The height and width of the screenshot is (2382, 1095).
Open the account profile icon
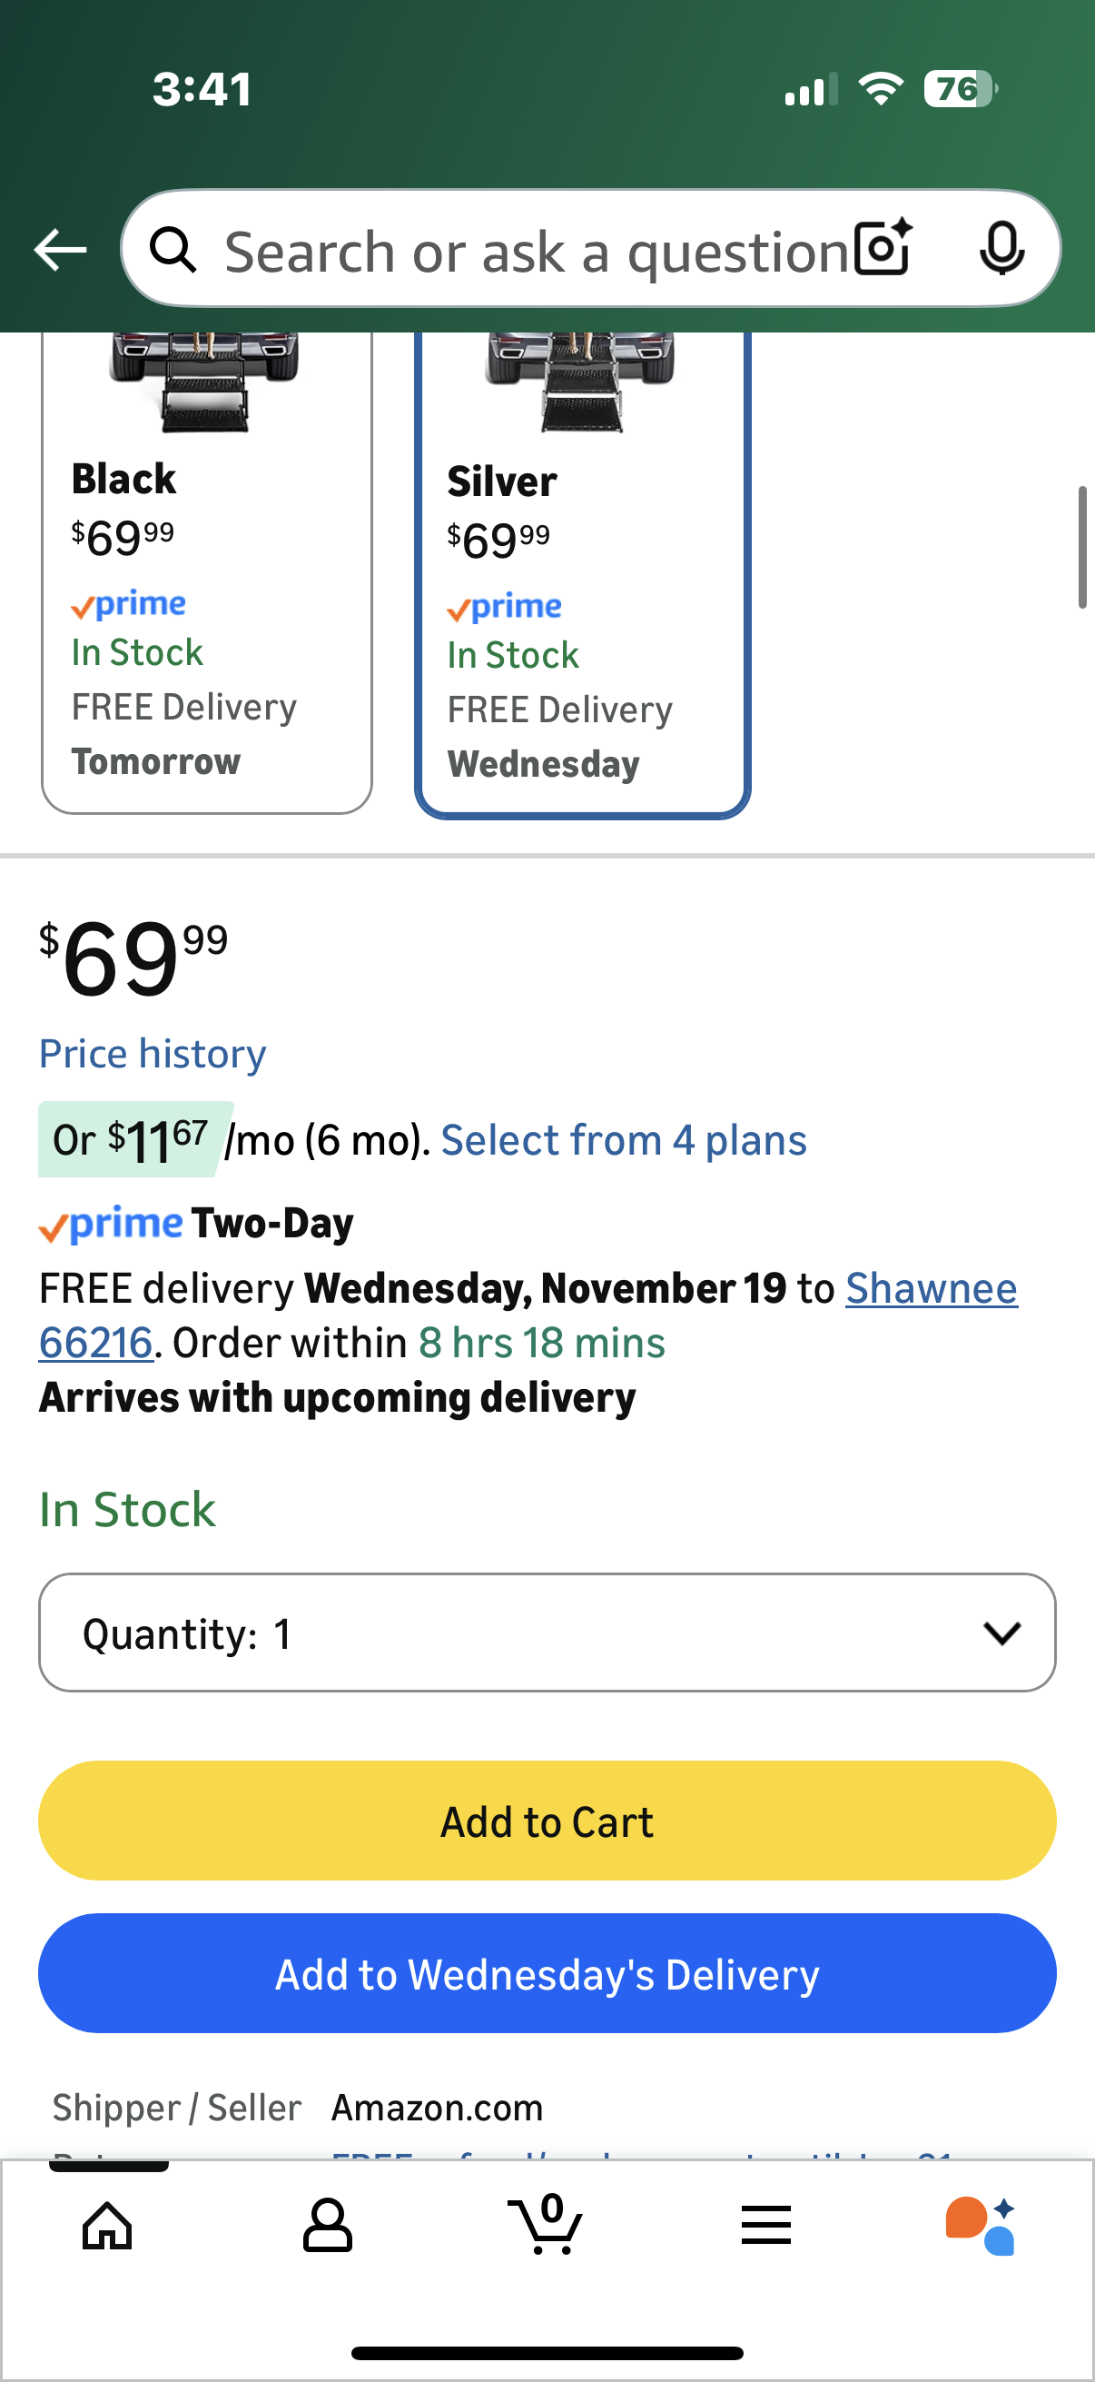click(327, 2225)
